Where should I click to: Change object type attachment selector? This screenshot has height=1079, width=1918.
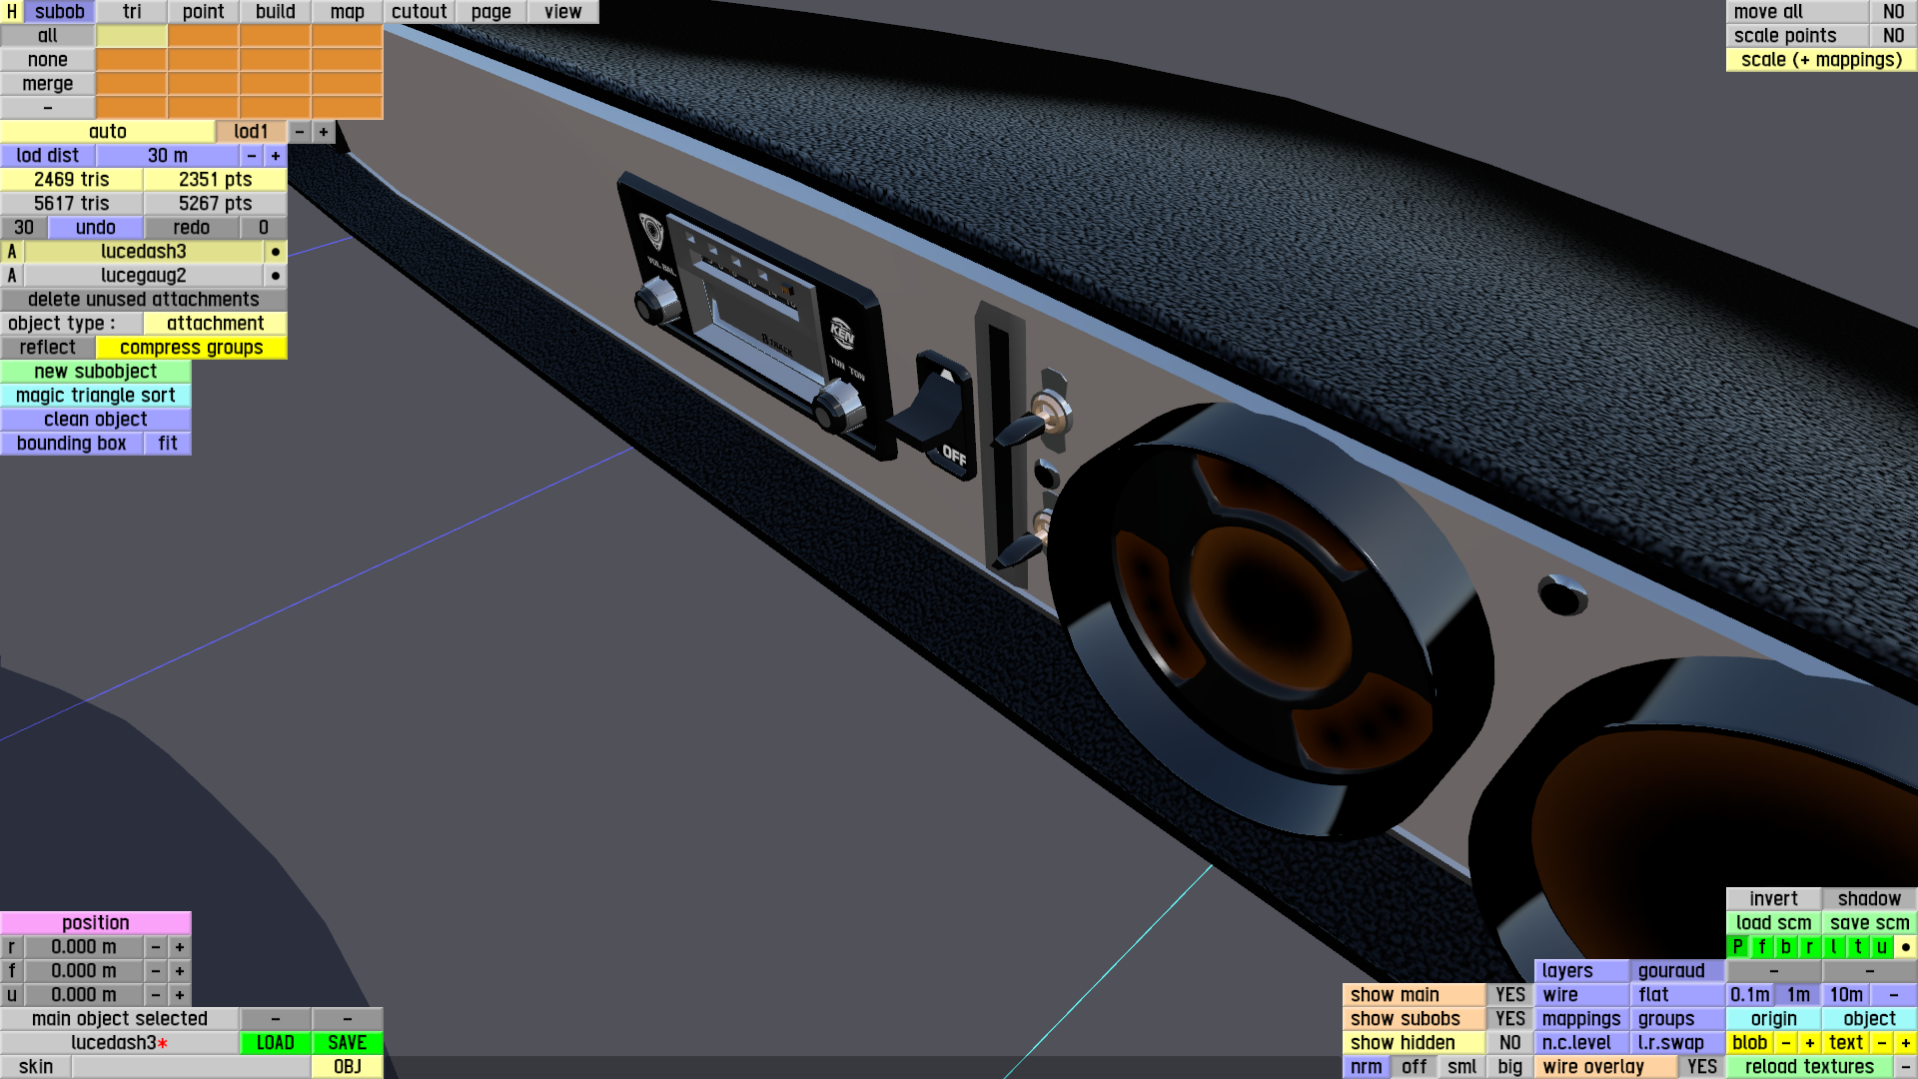215,324
